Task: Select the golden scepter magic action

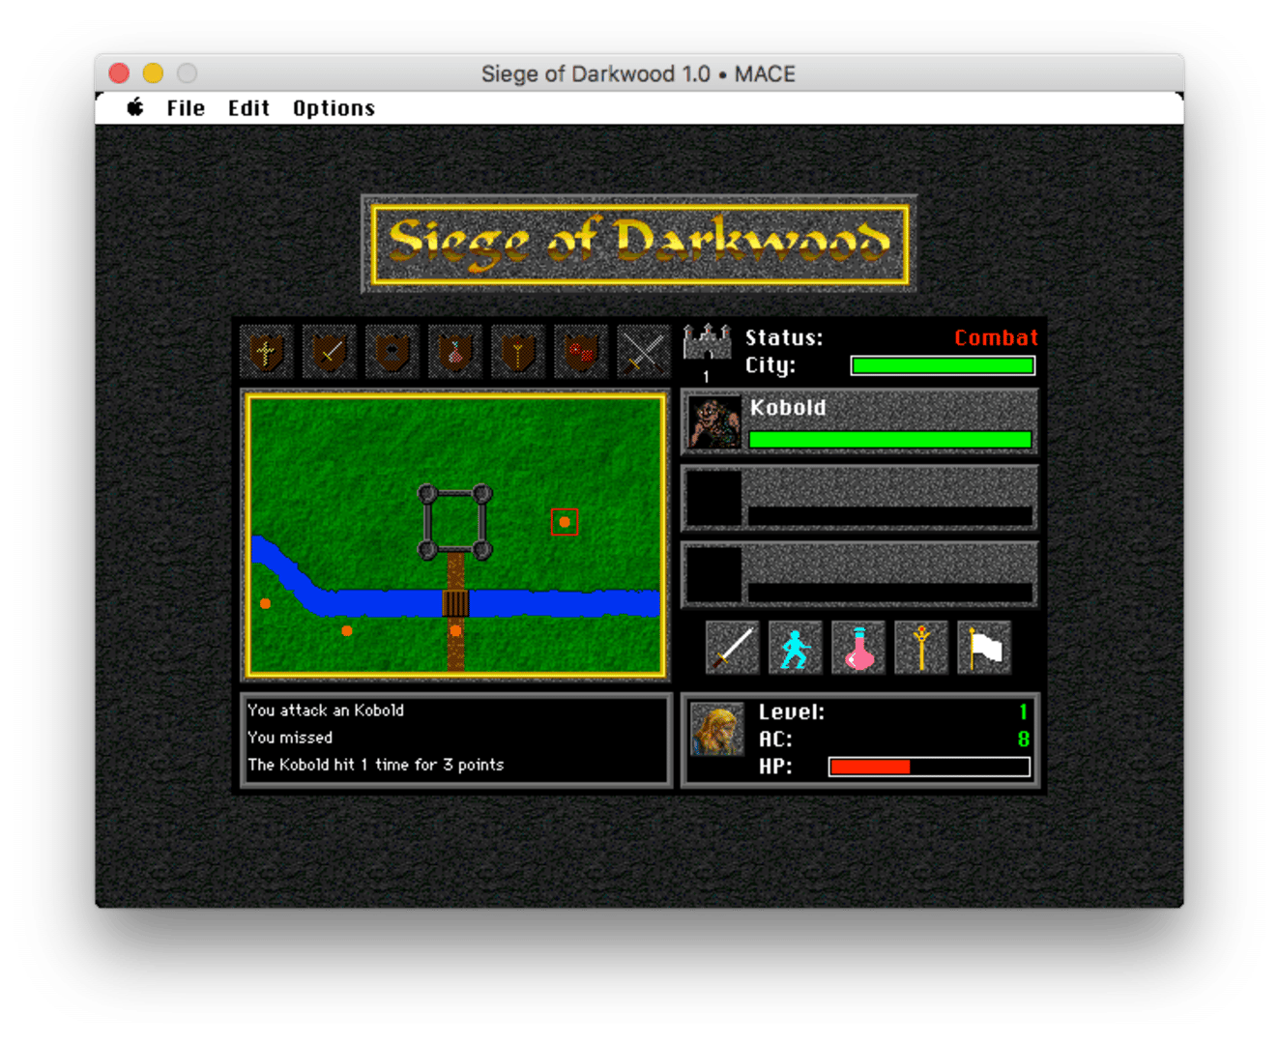Action: point(920,647)
